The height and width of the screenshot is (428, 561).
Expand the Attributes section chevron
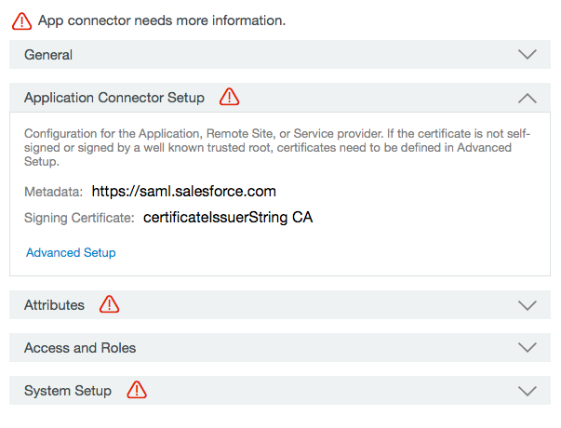[x=527, y=305]
